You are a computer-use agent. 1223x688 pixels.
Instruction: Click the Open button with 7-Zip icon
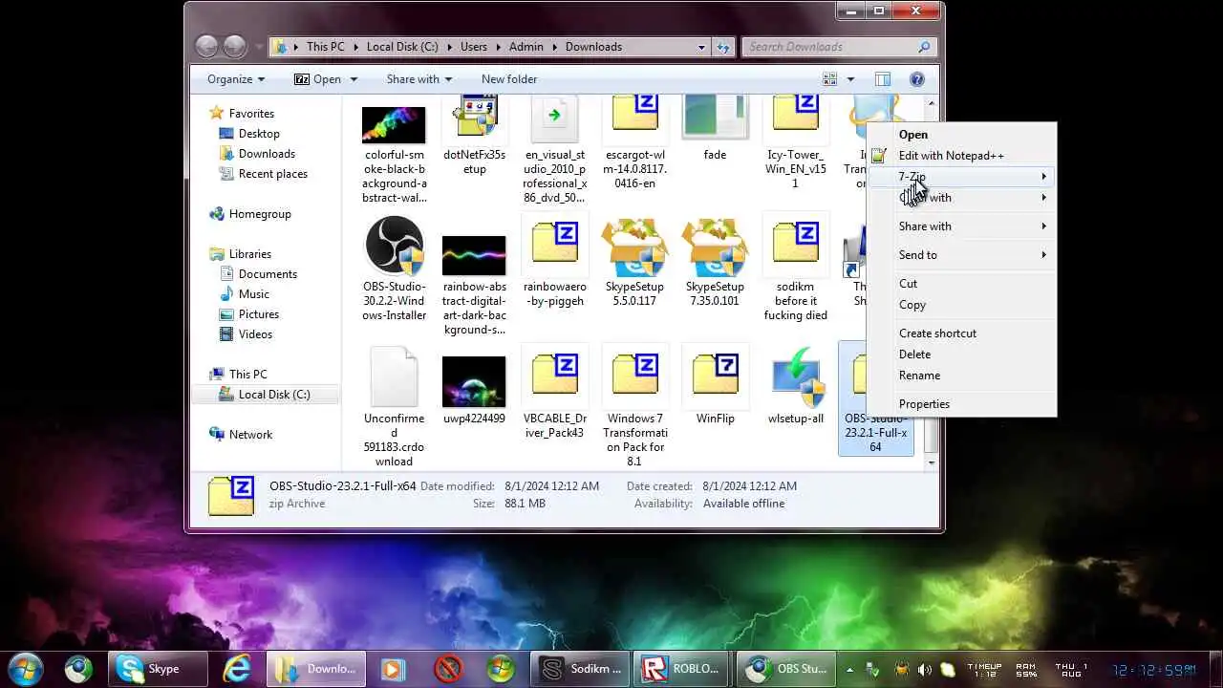pyautogui.click(x=317, y=79)
